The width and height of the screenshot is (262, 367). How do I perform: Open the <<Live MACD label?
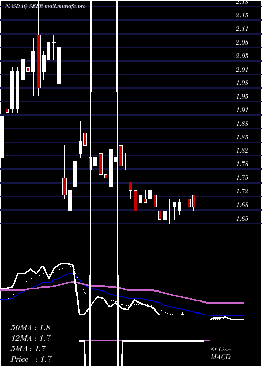coord(221,353)
